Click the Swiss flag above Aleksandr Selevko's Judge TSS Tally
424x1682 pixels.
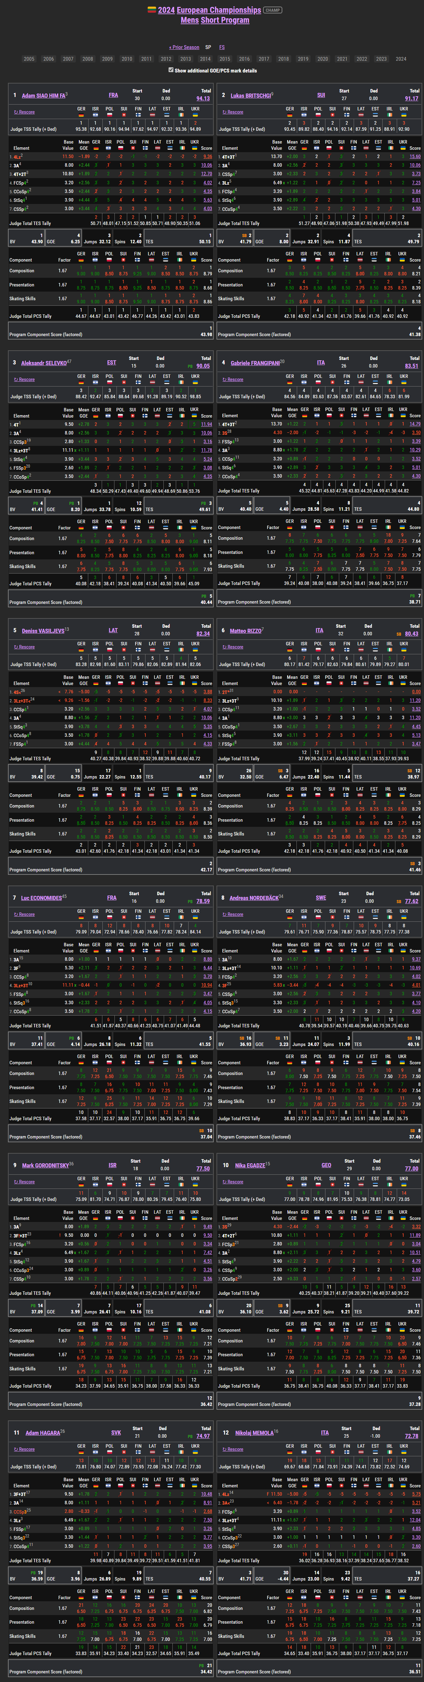click(124, 383)
